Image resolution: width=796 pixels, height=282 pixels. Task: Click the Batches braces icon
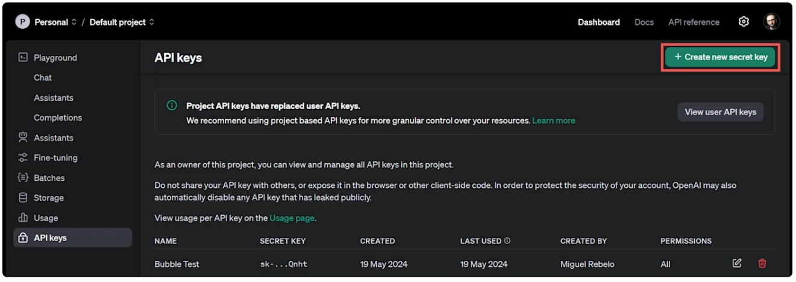23,178
